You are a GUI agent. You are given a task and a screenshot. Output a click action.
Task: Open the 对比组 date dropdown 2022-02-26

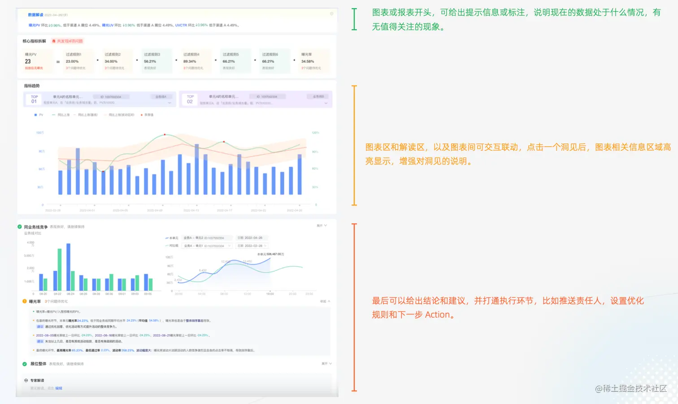coord(252,246)
